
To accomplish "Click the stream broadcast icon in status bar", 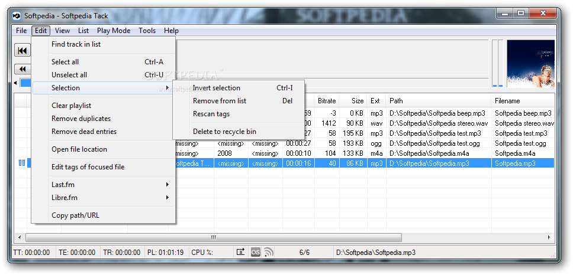I will coord(269,252).
